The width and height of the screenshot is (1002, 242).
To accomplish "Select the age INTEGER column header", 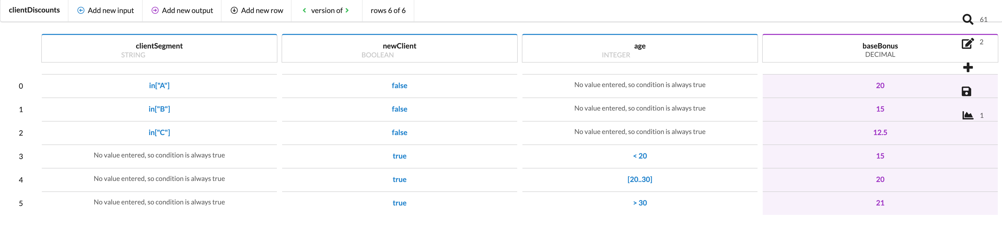I will point(639,49).
